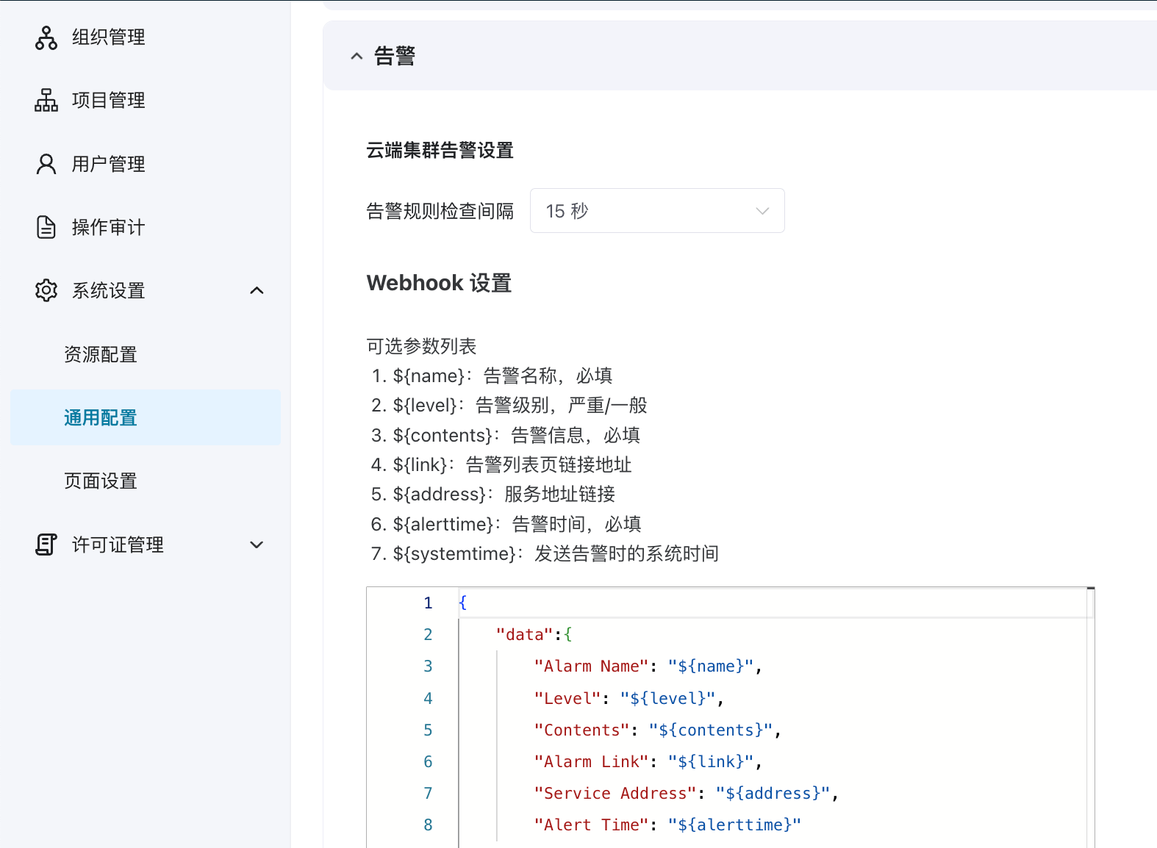Screen dimensions: 1157x848
Task: Click "${alerttime}" value in editor
Action: pyautogui.click(x=734, y=824)
